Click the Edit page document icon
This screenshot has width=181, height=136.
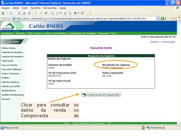(65, 13)
